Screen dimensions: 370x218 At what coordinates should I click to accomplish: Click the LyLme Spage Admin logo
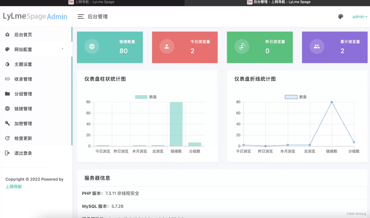coord(35,16)
